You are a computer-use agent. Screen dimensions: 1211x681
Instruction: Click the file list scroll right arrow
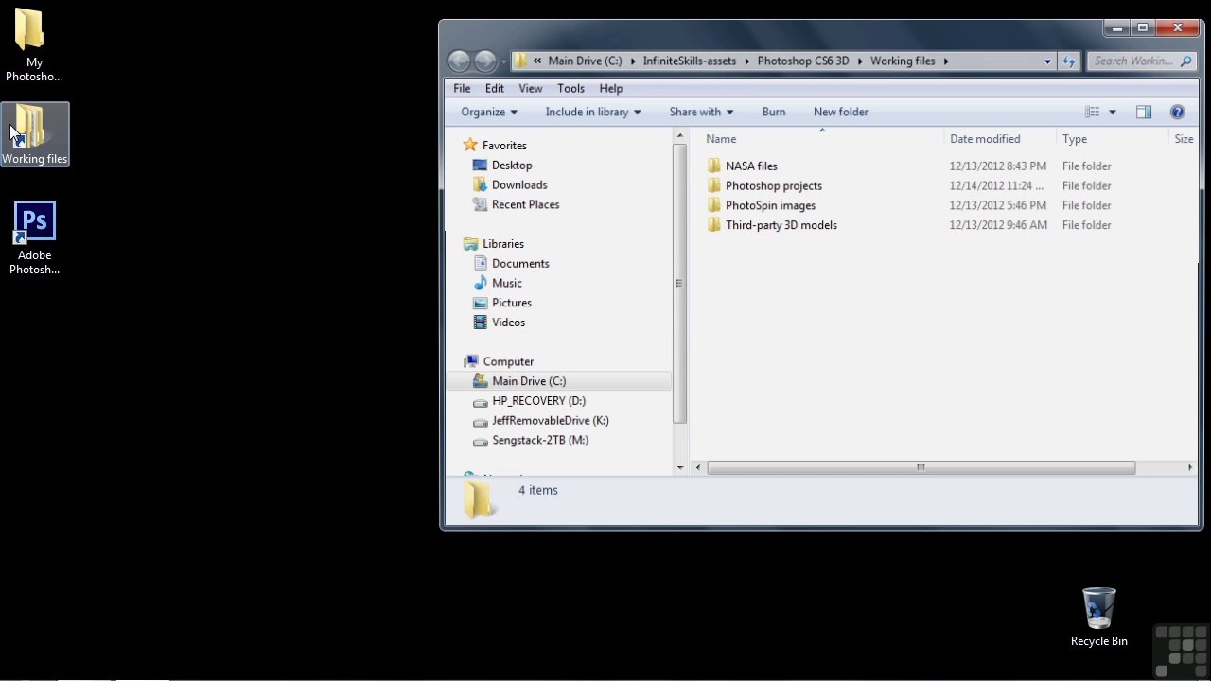pos(1190,467)
